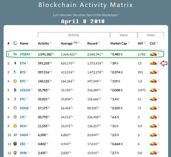The image size is (171, 157).
Task: Click the CUI gauge for ETH
Action: point(153,63)
